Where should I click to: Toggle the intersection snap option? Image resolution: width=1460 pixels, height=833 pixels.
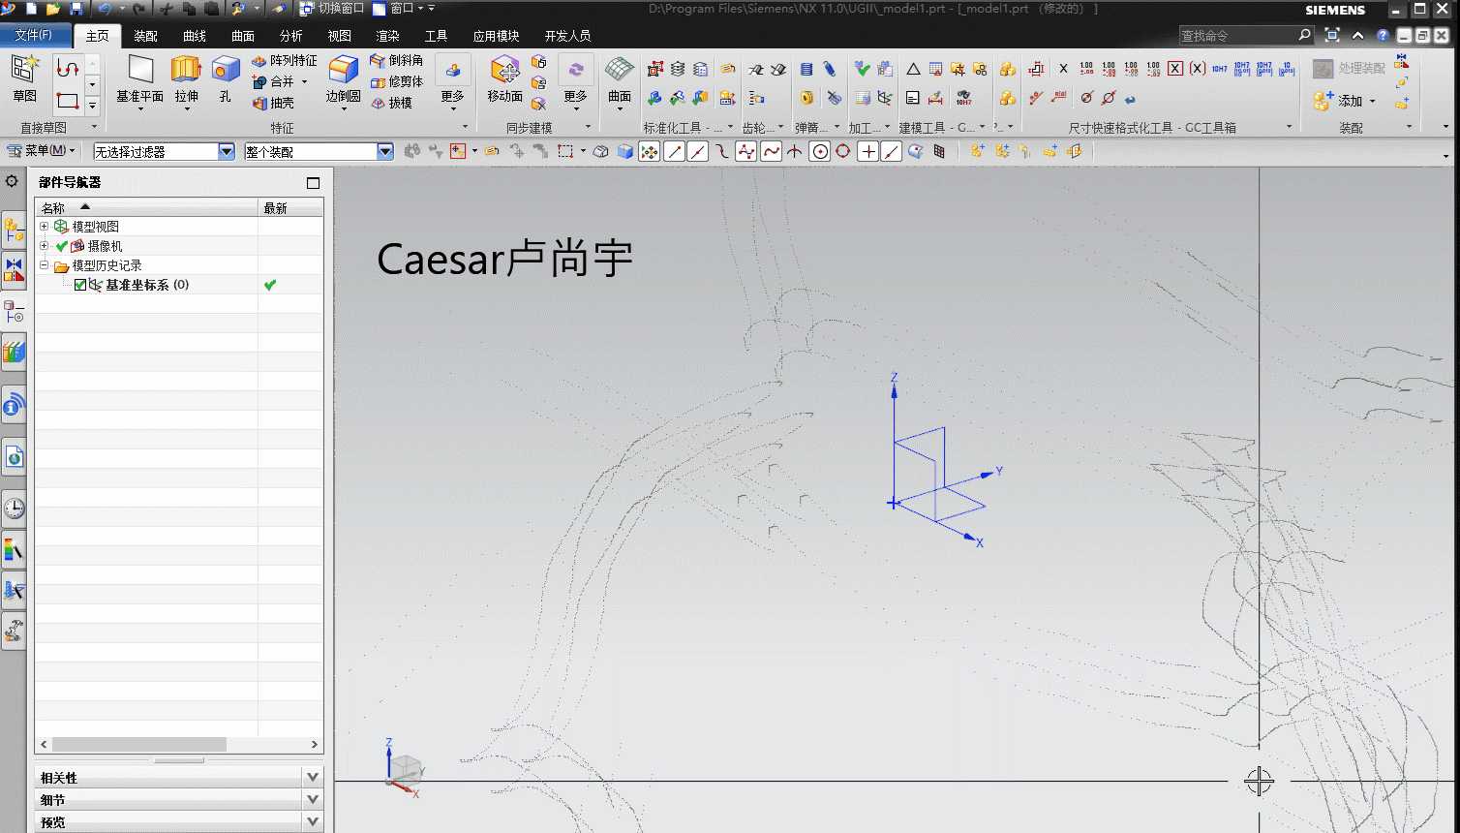pos(795,151)
